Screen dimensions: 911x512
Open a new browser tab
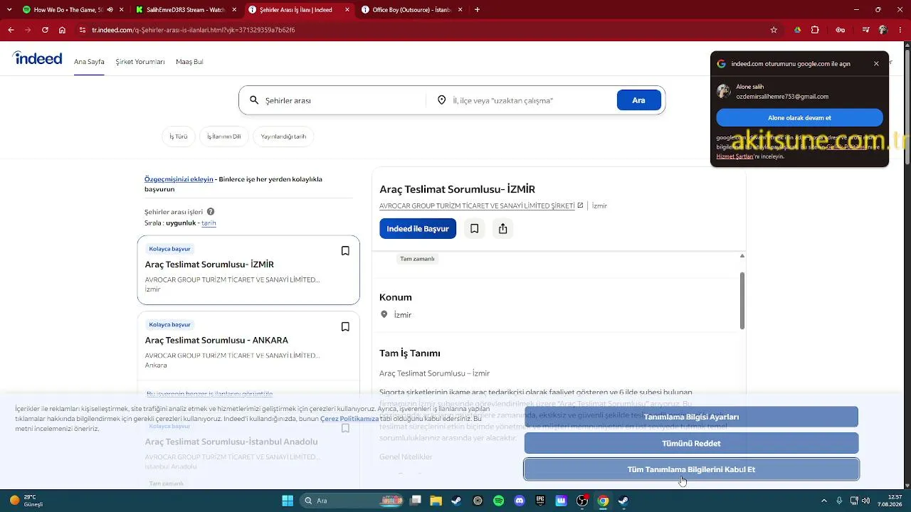477,10
